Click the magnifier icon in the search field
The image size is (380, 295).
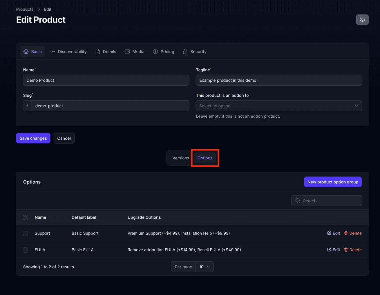click(x=298, y=201)
